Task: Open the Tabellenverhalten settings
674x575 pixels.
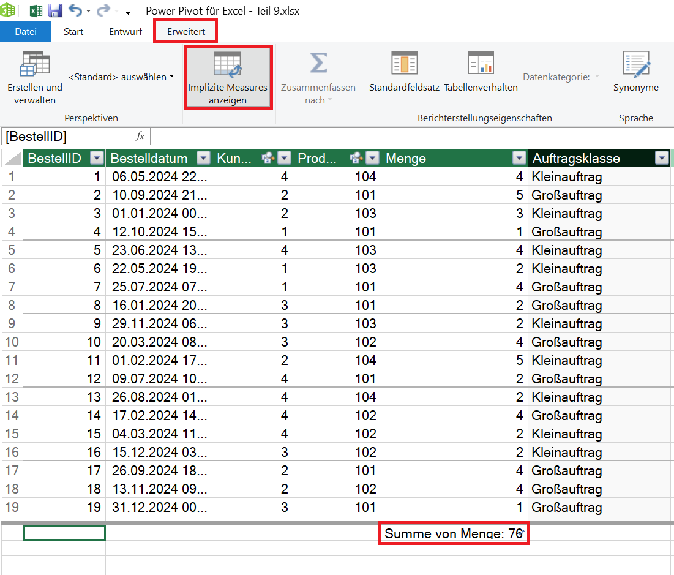Action: click(481, 72)
